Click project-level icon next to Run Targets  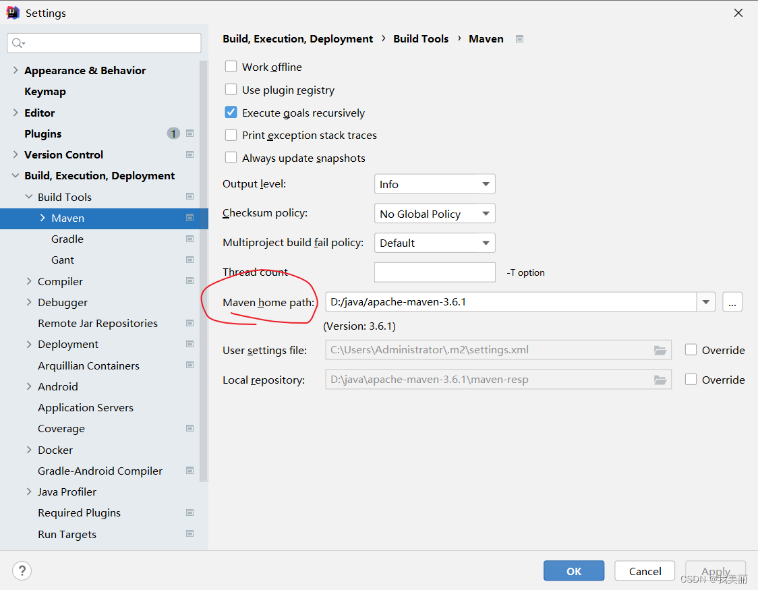point(190,534)
